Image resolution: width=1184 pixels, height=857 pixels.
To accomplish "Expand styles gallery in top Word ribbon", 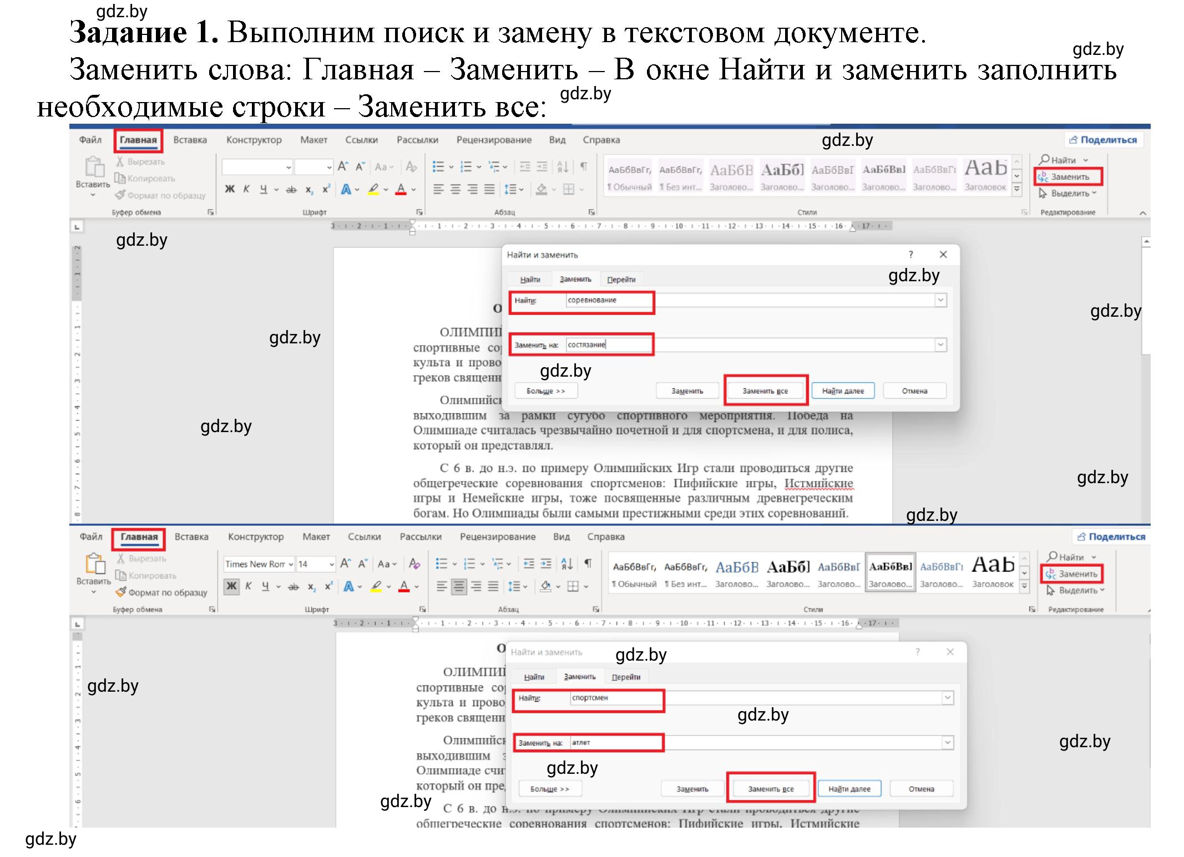I will 1017,189.
